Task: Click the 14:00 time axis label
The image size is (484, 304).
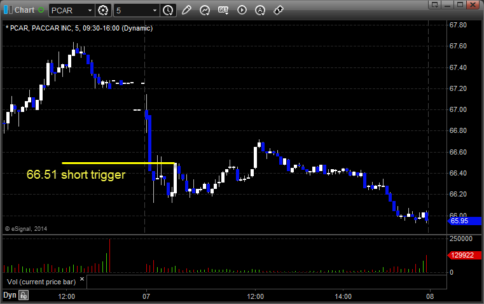Action: (x=343, y=296)
